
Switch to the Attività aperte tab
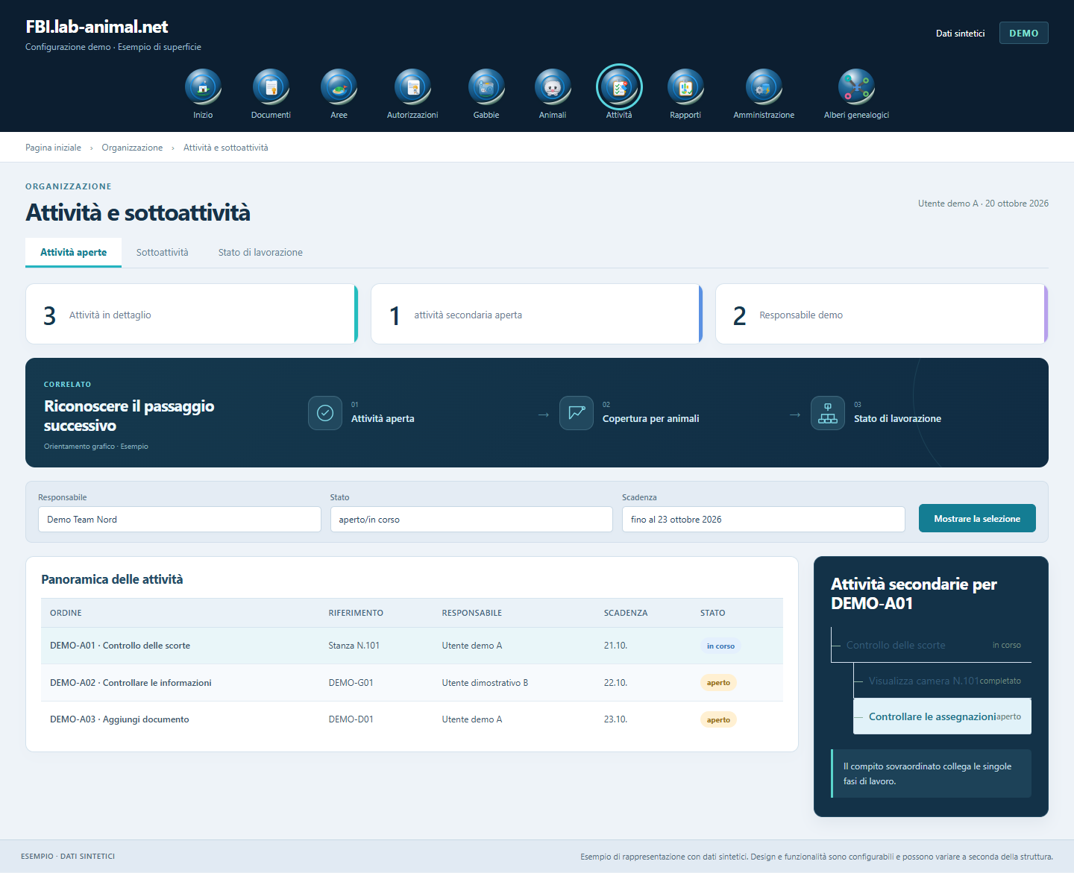click(73, 253)
